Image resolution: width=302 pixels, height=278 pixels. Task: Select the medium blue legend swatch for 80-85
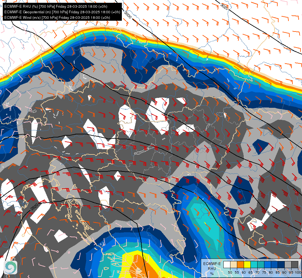click(x=274, y=264)
